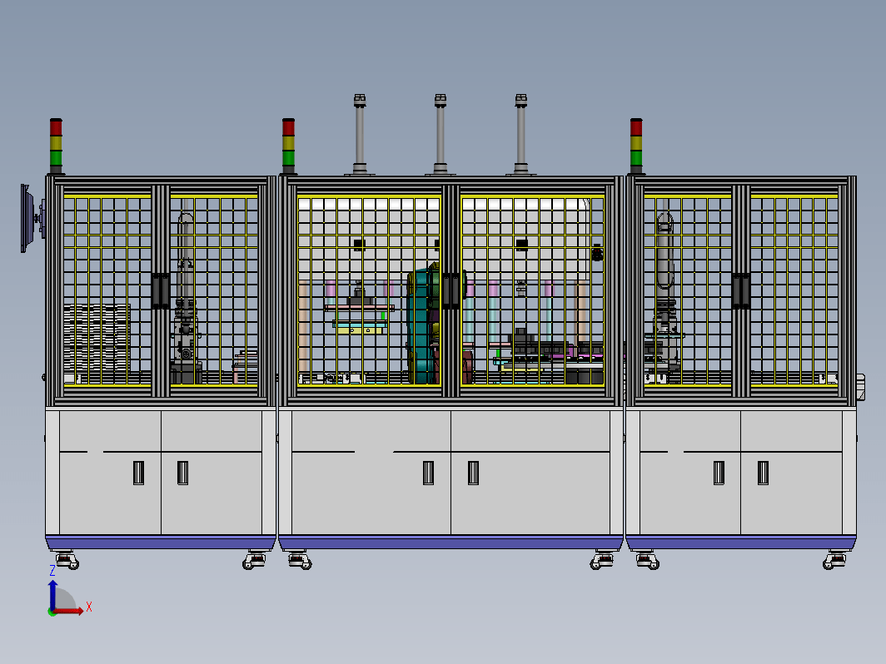886x664 pixels.
Task: Select the signal tower light on the right module
Action: (x=636, y=146)
